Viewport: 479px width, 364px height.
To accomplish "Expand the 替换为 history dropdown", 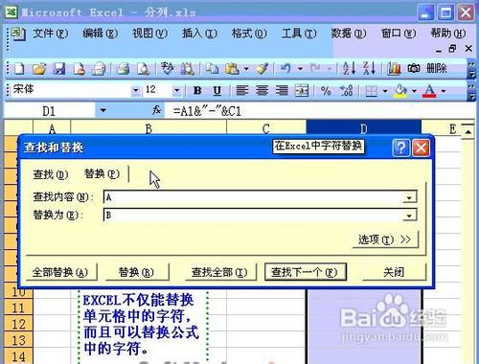I will [409, 216].
